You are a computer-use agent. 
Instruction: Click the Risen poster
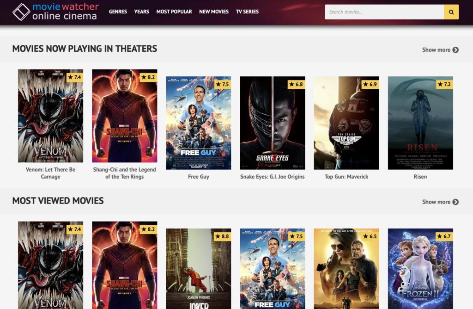420,123
